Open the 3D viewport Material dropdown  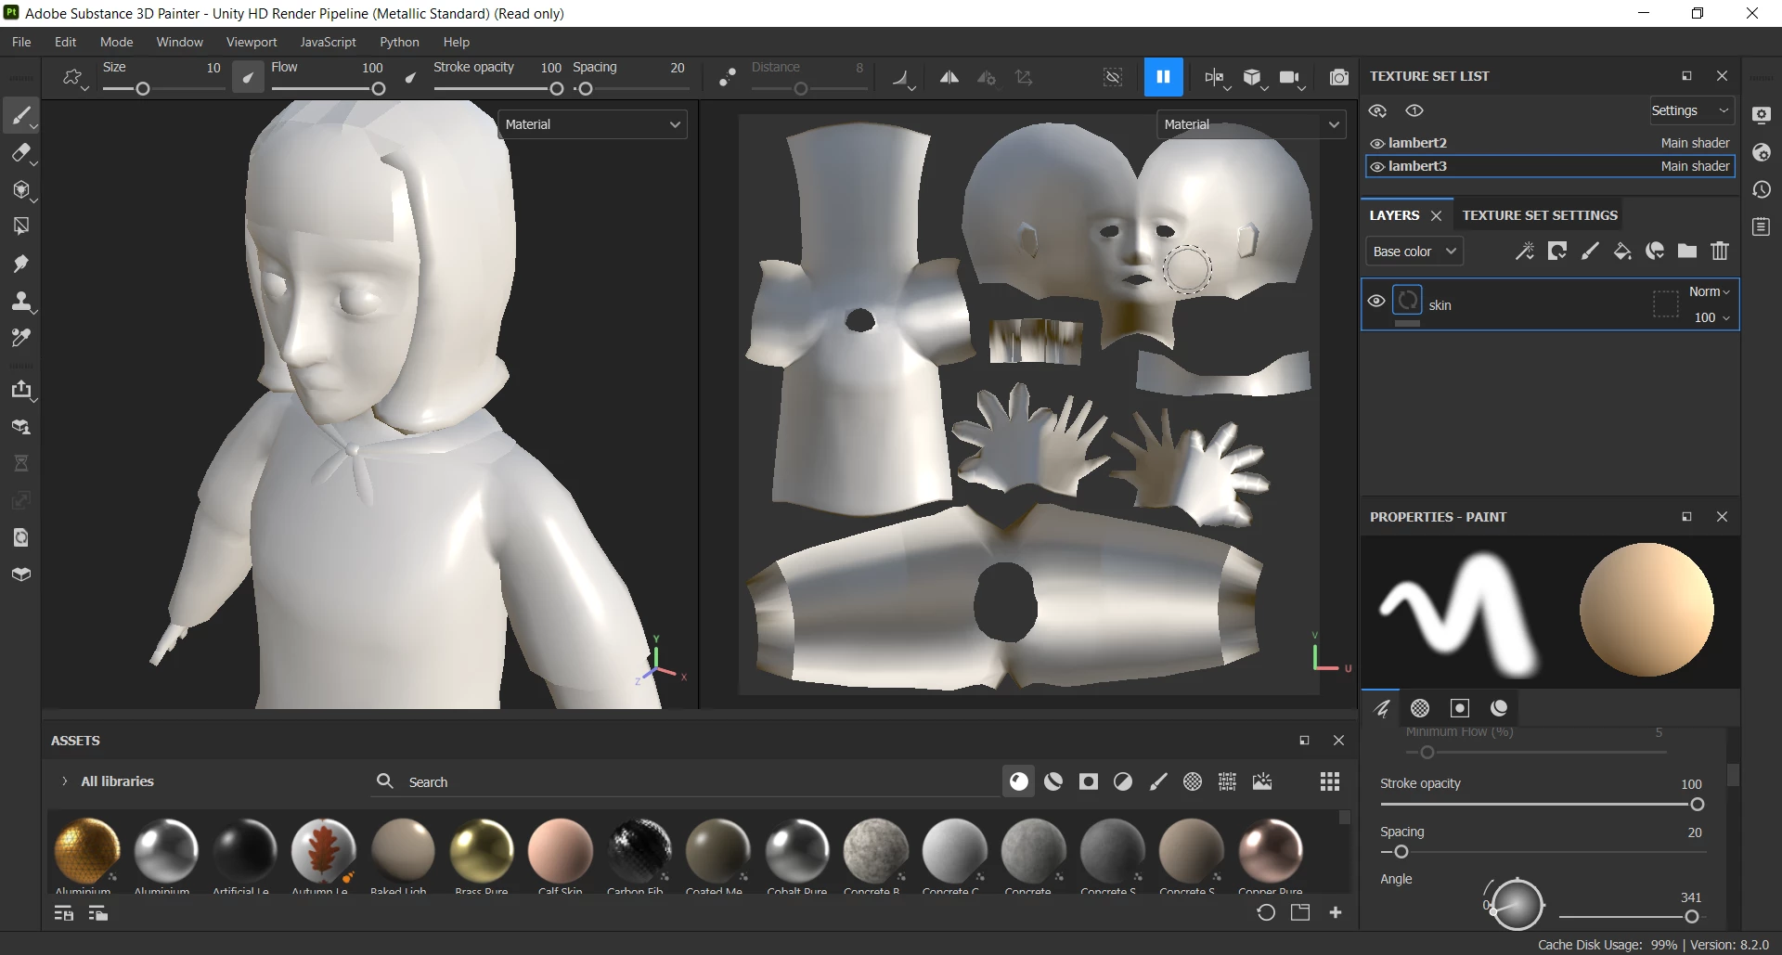click(593, 124)
